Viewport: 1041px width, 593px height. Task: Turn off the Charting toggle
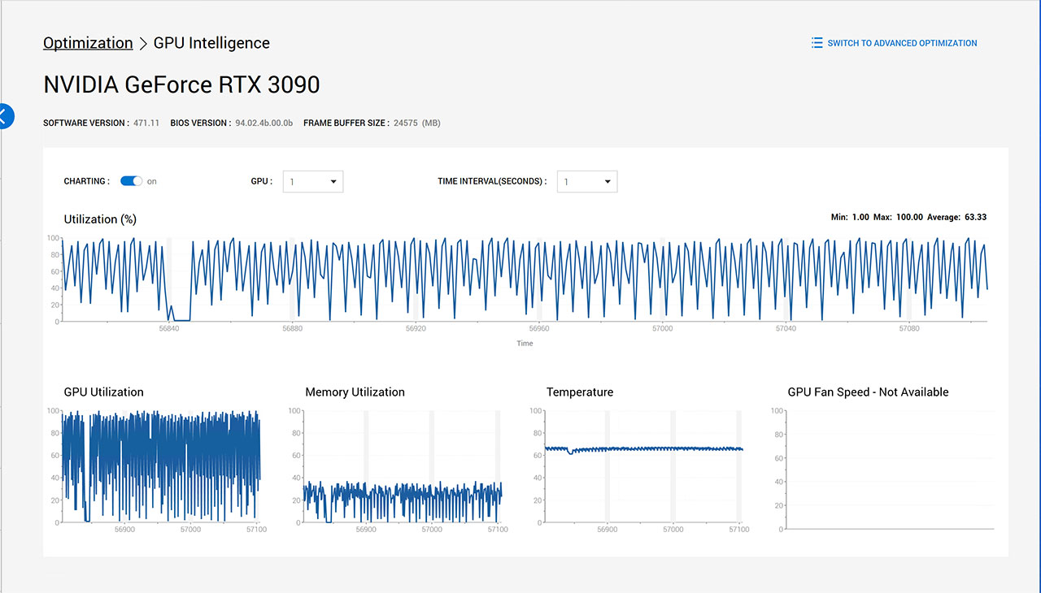[x=131, y=181]
